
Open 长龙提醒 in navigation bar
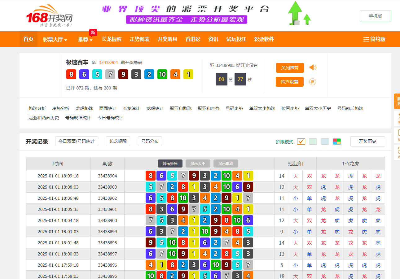[x=112, y=39]
